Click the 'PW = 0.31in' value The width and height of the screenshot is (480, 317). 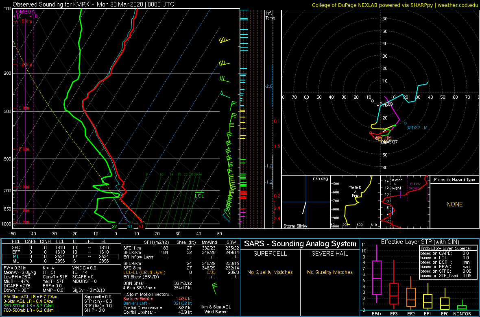coord(15,268)
